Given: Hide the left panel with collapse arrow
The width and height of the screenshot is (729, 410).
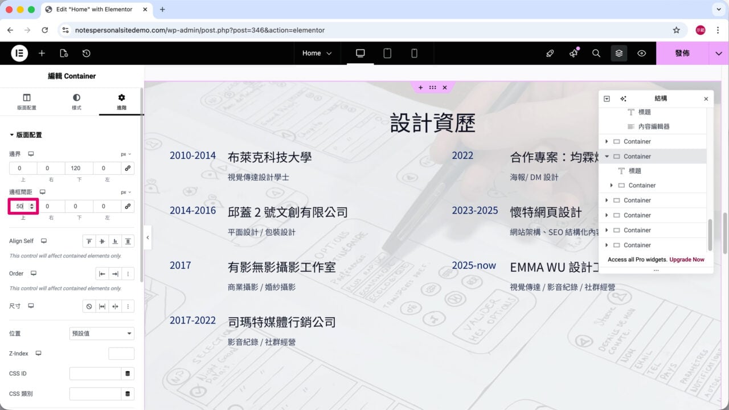Looking at the screenshot, I should (148, 237).
